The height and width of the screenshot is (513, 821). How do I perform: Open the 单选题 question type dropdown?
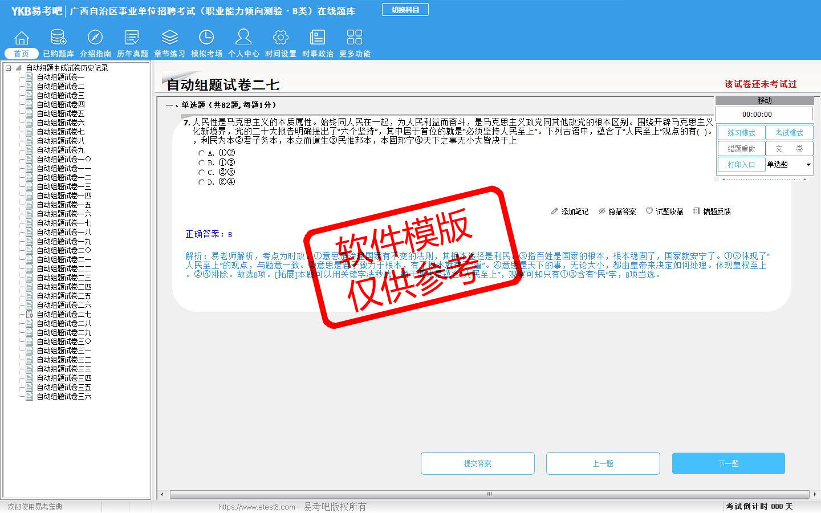coord(808,165)
